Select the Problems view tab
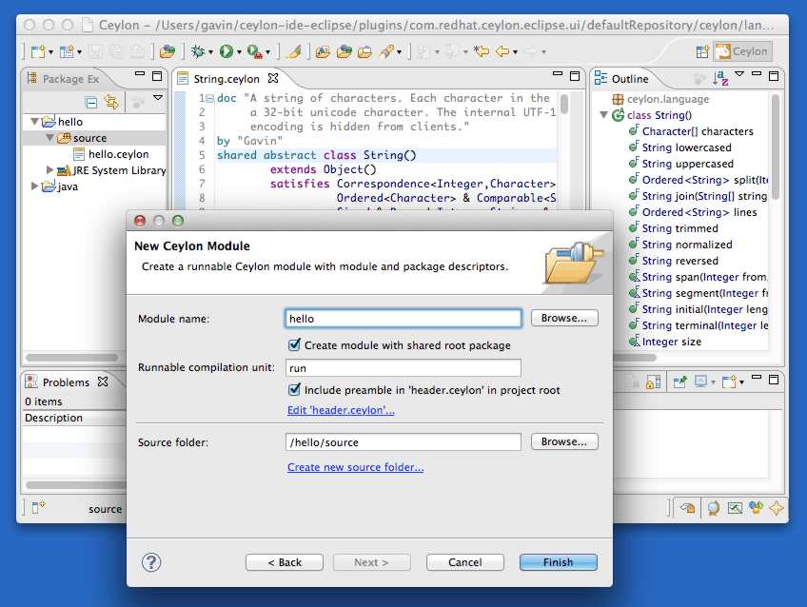 pos(66,382)
